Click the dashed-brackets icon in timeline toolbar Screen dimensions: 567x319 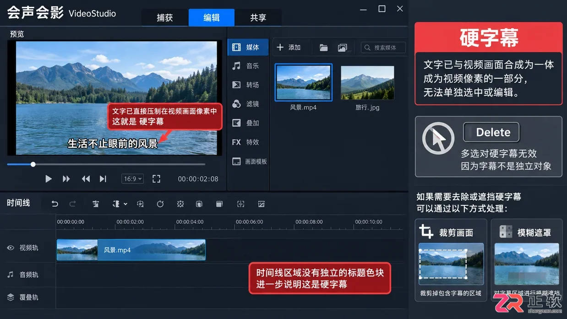pos(241,204)
